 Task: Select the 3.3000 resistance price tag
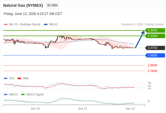(155, 30)
